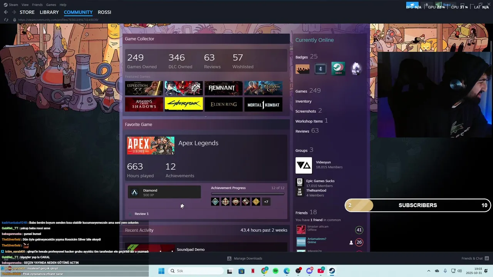The height and width of the screenshot is (277, 493).
Task: Open the Remnant featured game thumbnail
Action: click(223, 88)
